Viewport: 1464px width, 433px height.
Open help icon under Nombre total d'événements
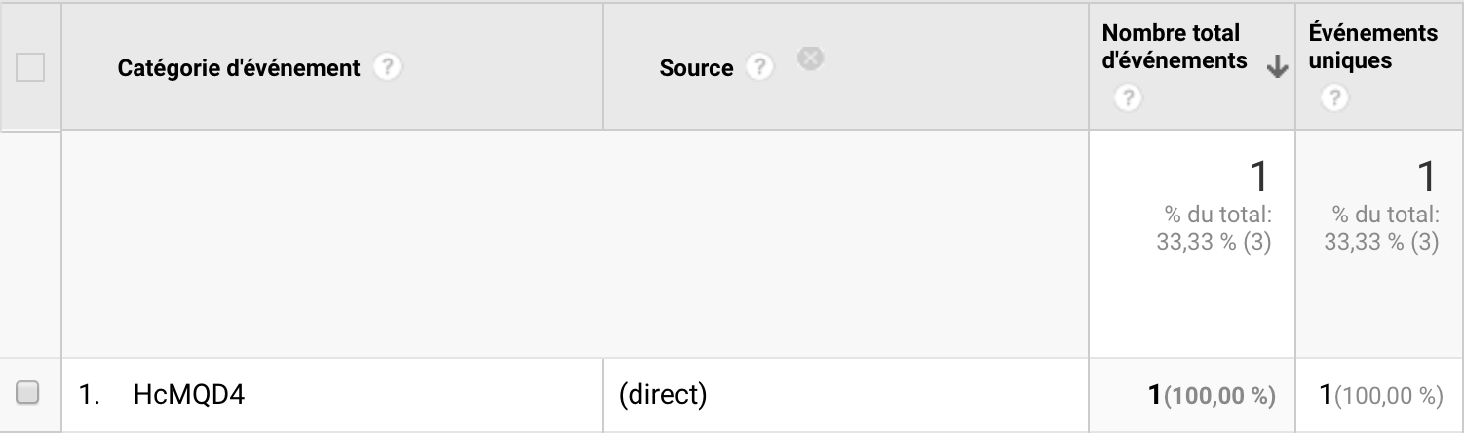(1128, 98)
